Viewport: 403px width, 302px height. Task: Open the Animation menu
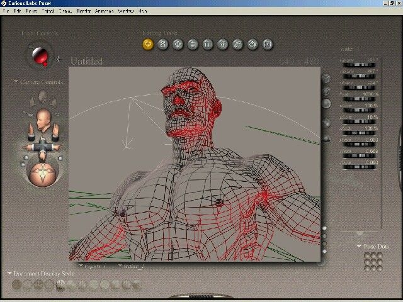104,11
